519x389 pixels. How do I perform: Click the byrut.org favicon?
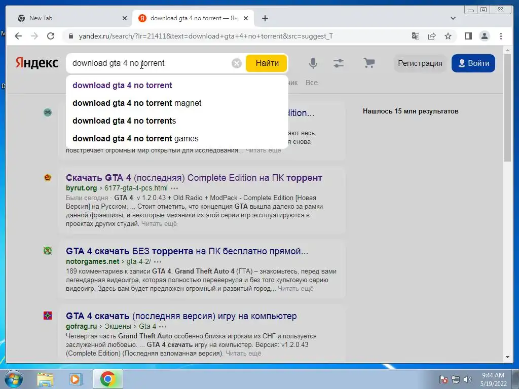pyautogui.click(x=48, y=178)
